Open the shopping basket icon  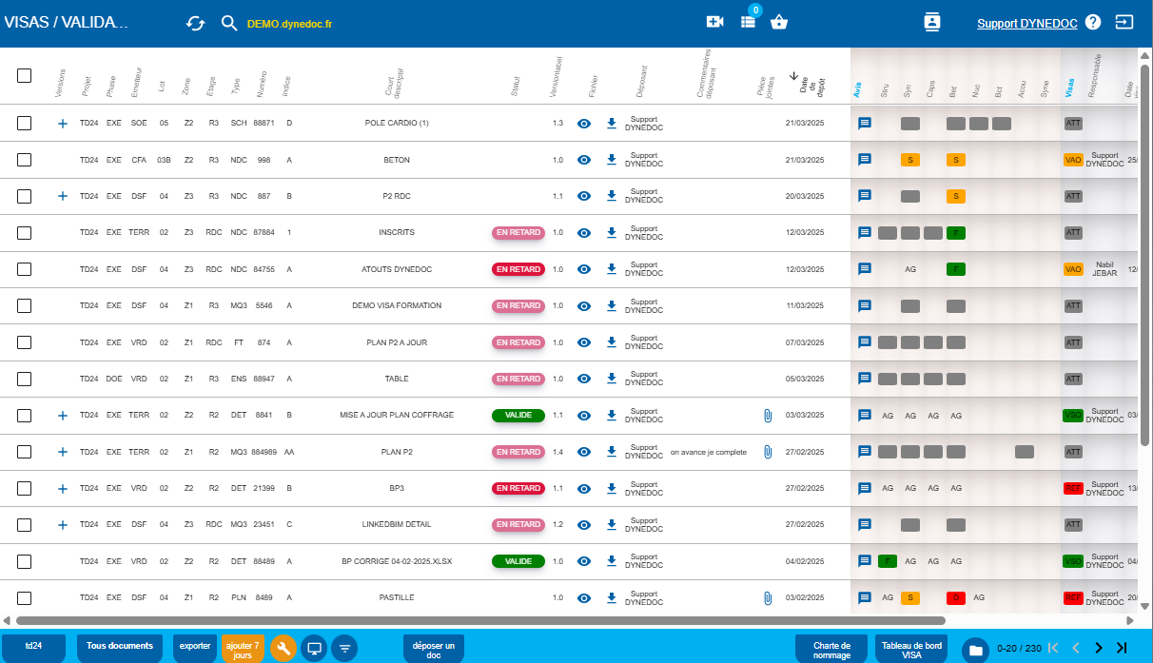coord(780,23)
